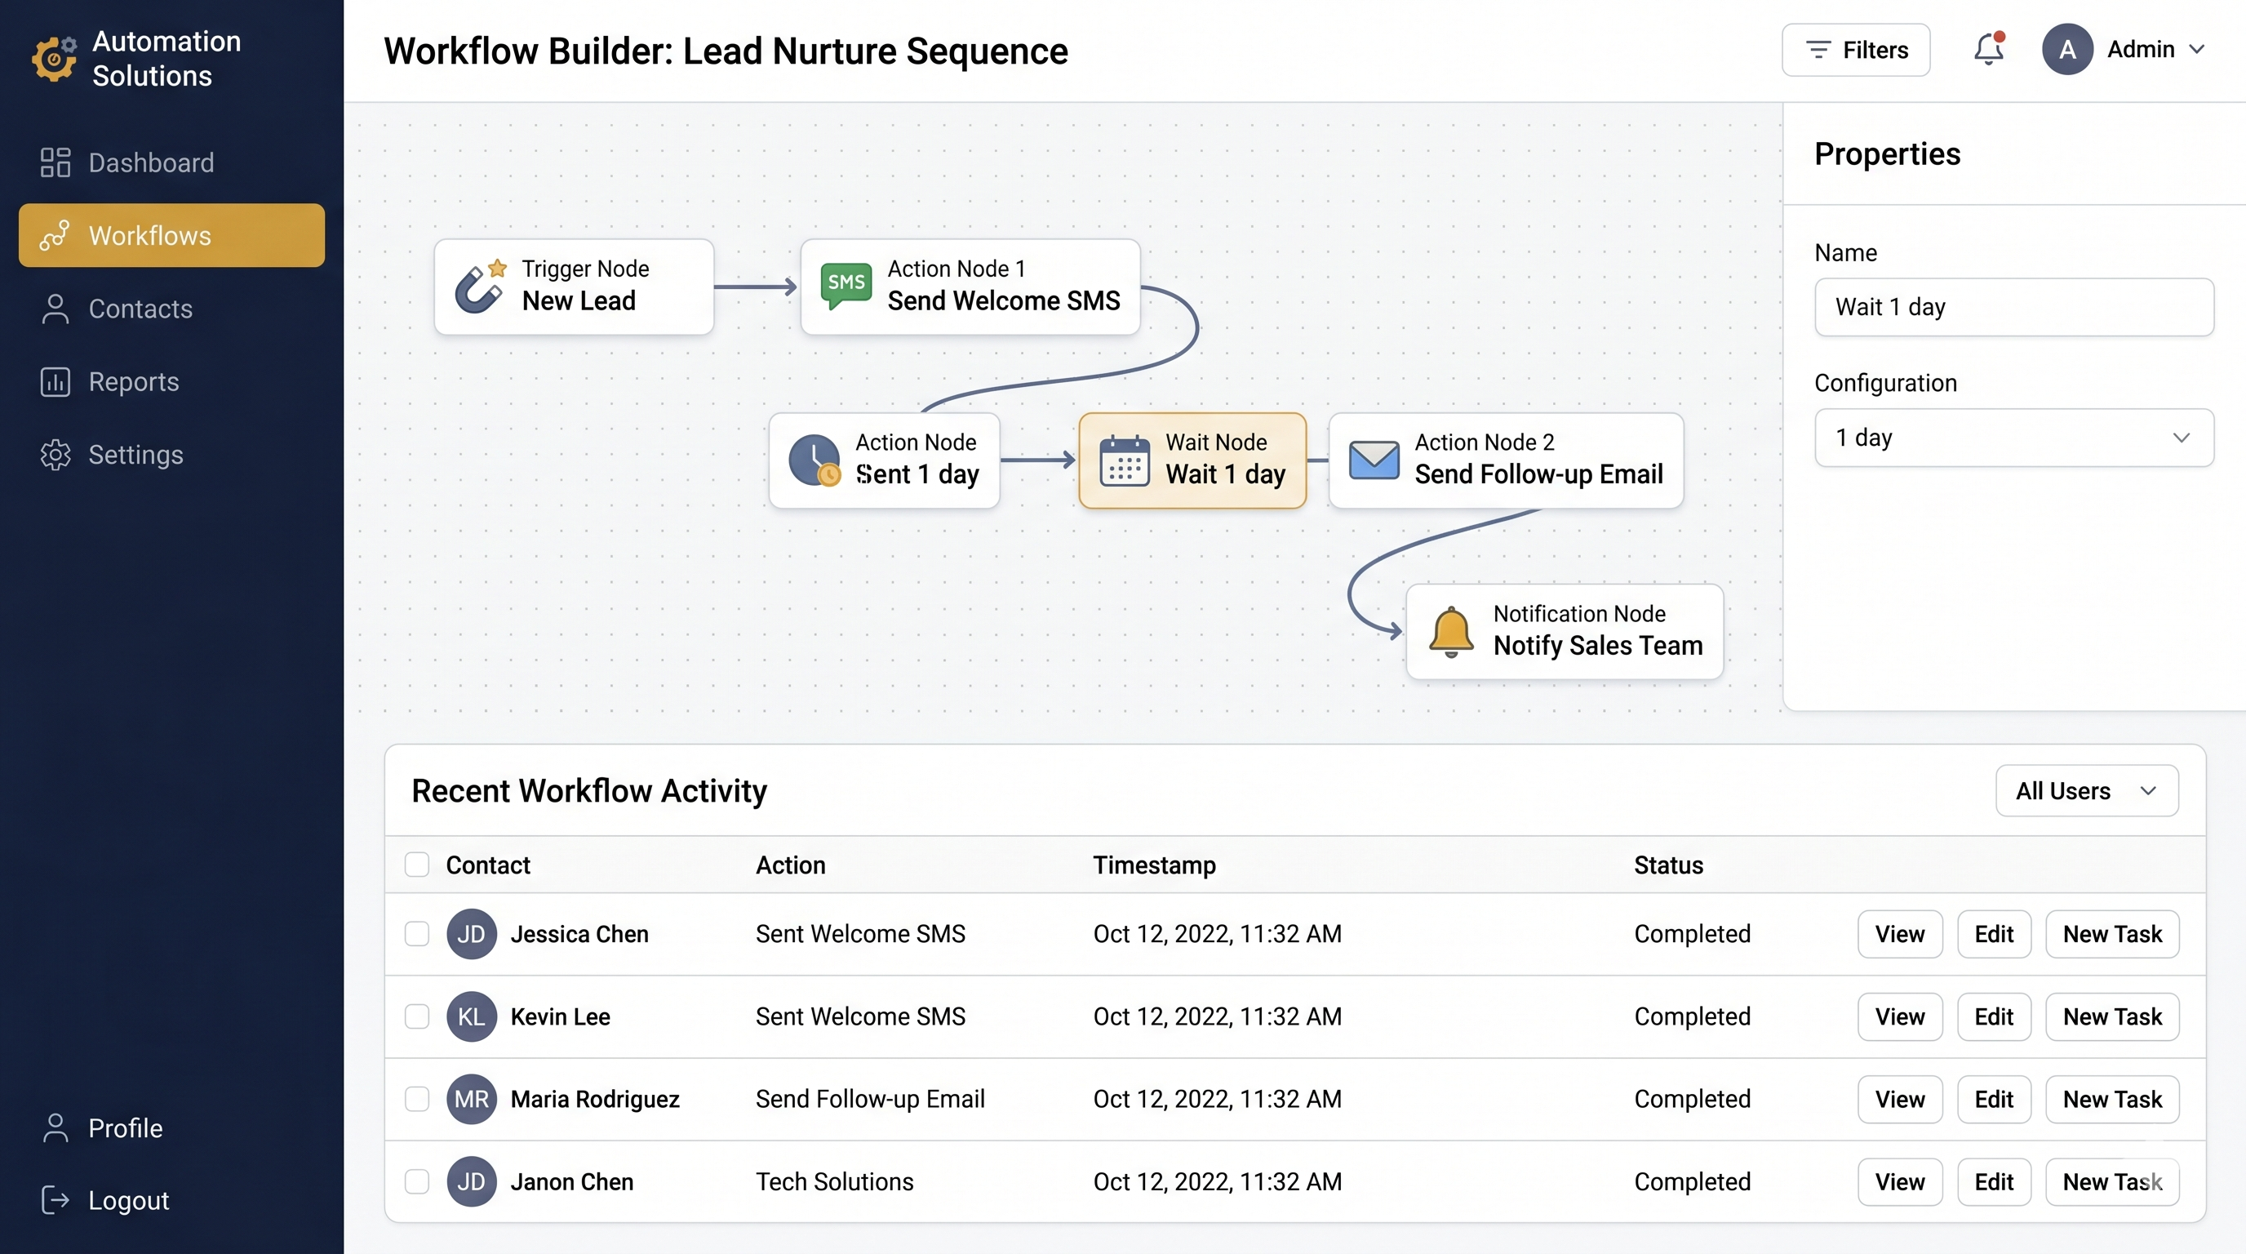
Task: Click Maria Rodriguez's MR avatar
Action: tap(472, 1099)
